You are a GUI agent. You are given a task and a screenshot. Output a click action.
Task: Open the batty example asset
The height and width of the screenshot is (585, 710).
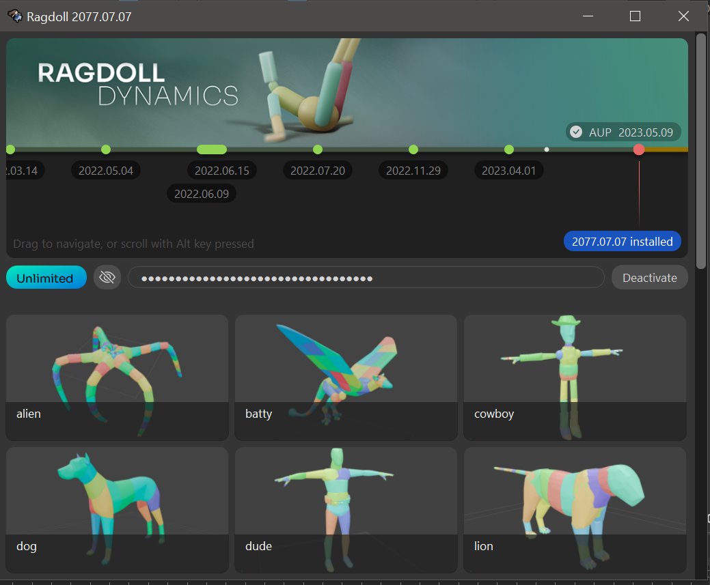pyautogui.click(x=346, y=377)
